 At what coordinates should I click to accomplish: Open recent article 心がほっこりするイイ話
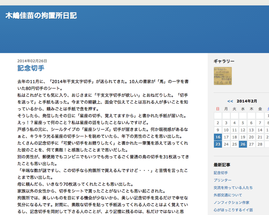[x=233, y=210]
